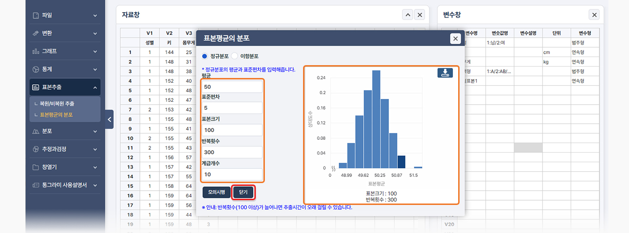
Task: Click the tallest histogram bar
Action: [x=376, y=119]
